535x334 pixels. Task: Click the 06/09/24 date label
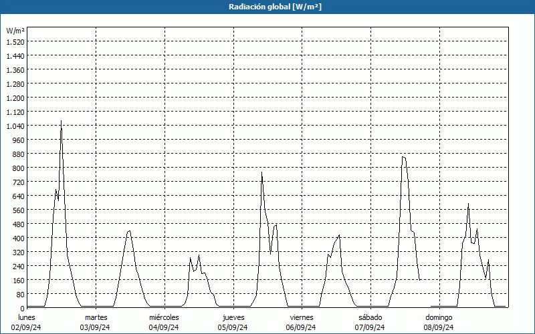(301, 327)
